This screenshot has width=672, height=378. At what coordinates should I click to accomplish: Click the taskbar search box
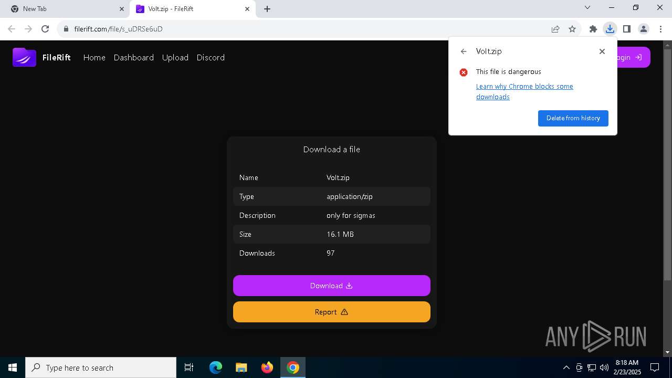coord(101,367)
